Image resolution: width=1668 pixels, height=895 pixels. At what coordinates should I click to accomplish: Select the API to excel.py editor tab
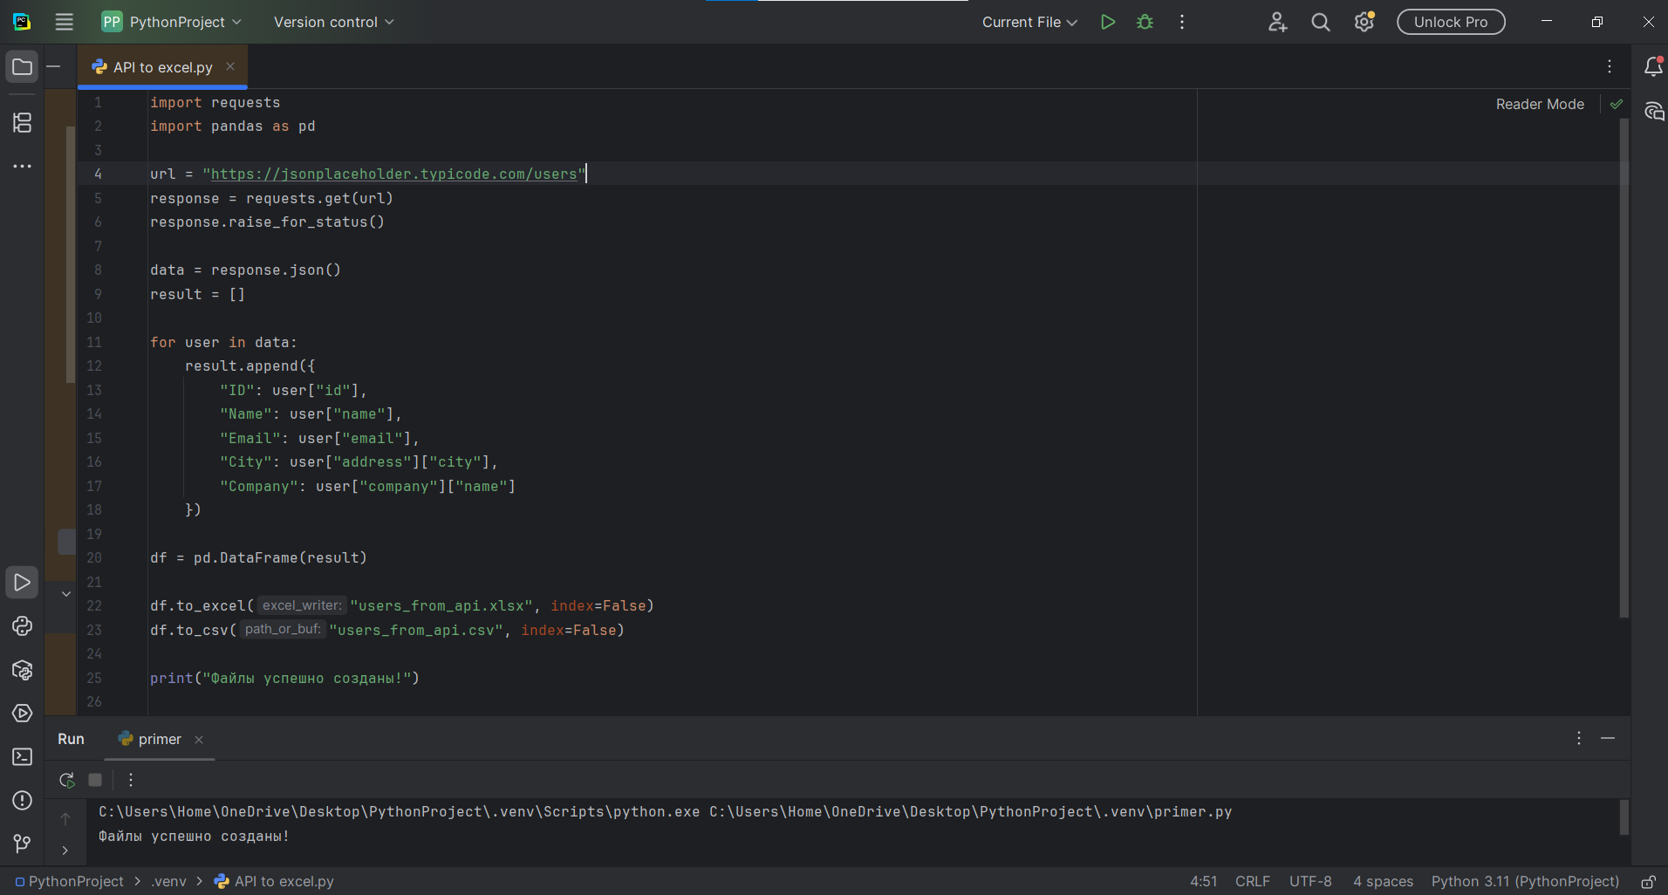point(162,67)
